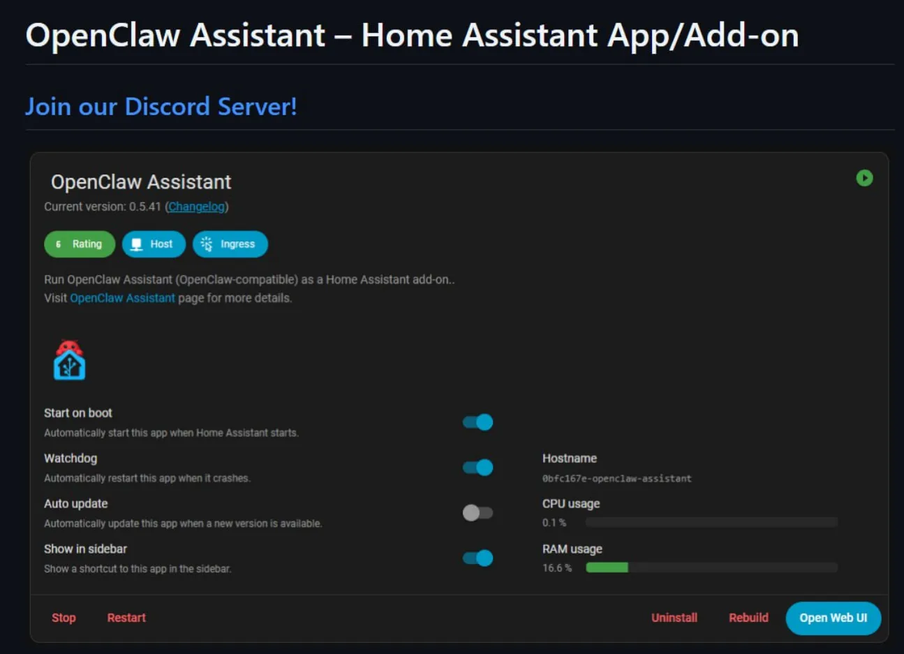Image resolution: width=904 pixels, height=654 pixels.
Task: Click the page heading OpenClaw Assistant – Home Assistant App/Add-on
Action: 413,35
